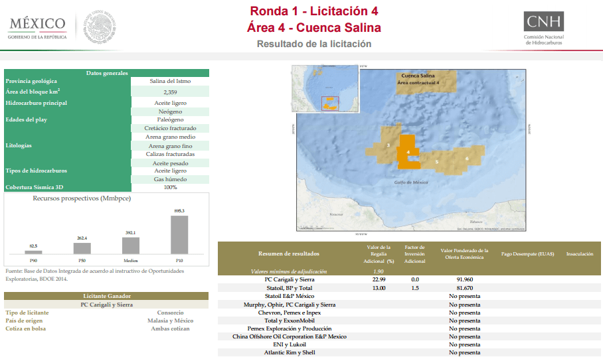Click the 'Chevron, Pemex e Inpex' row
603x357 pixels.
(409, 313)
